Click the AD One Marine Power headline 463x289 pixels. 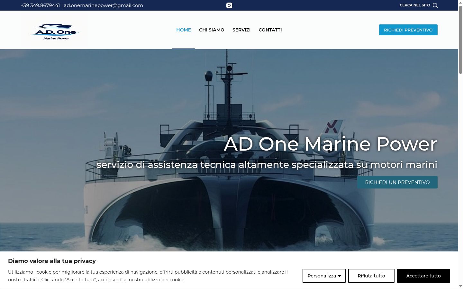(331, 144)
